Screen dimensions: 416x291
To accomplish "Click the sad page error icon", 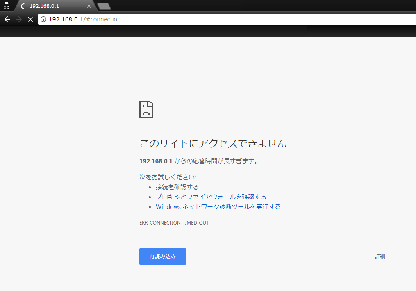I will point(146,109).
